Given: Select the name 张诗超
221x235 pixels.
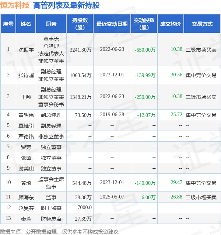Looking at the screenshot, I should coord(26,75).
